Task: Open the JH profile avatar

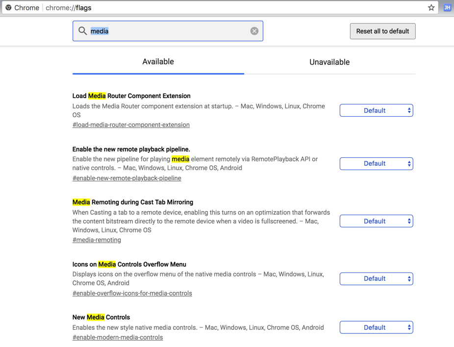Action: 447,8
